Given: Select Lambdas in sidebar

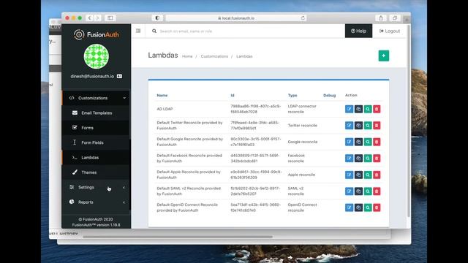Looking at the screenshot, I should (96, 158).
